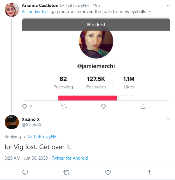Open Twitter for Android source link

tap(70, 158)
